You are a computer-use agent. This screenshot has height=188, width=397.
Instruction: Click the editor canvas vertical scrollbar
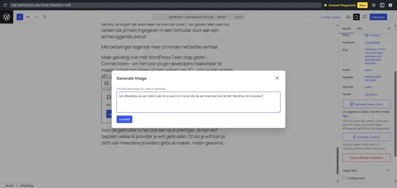(337, 161)
